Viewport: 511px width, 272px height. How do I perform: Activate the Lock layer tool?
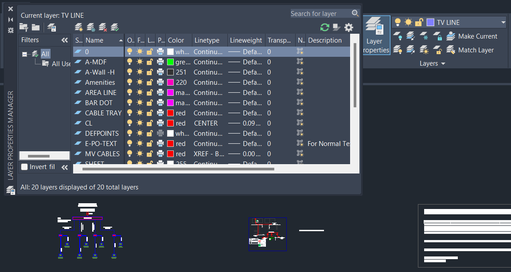coord(439,37)
